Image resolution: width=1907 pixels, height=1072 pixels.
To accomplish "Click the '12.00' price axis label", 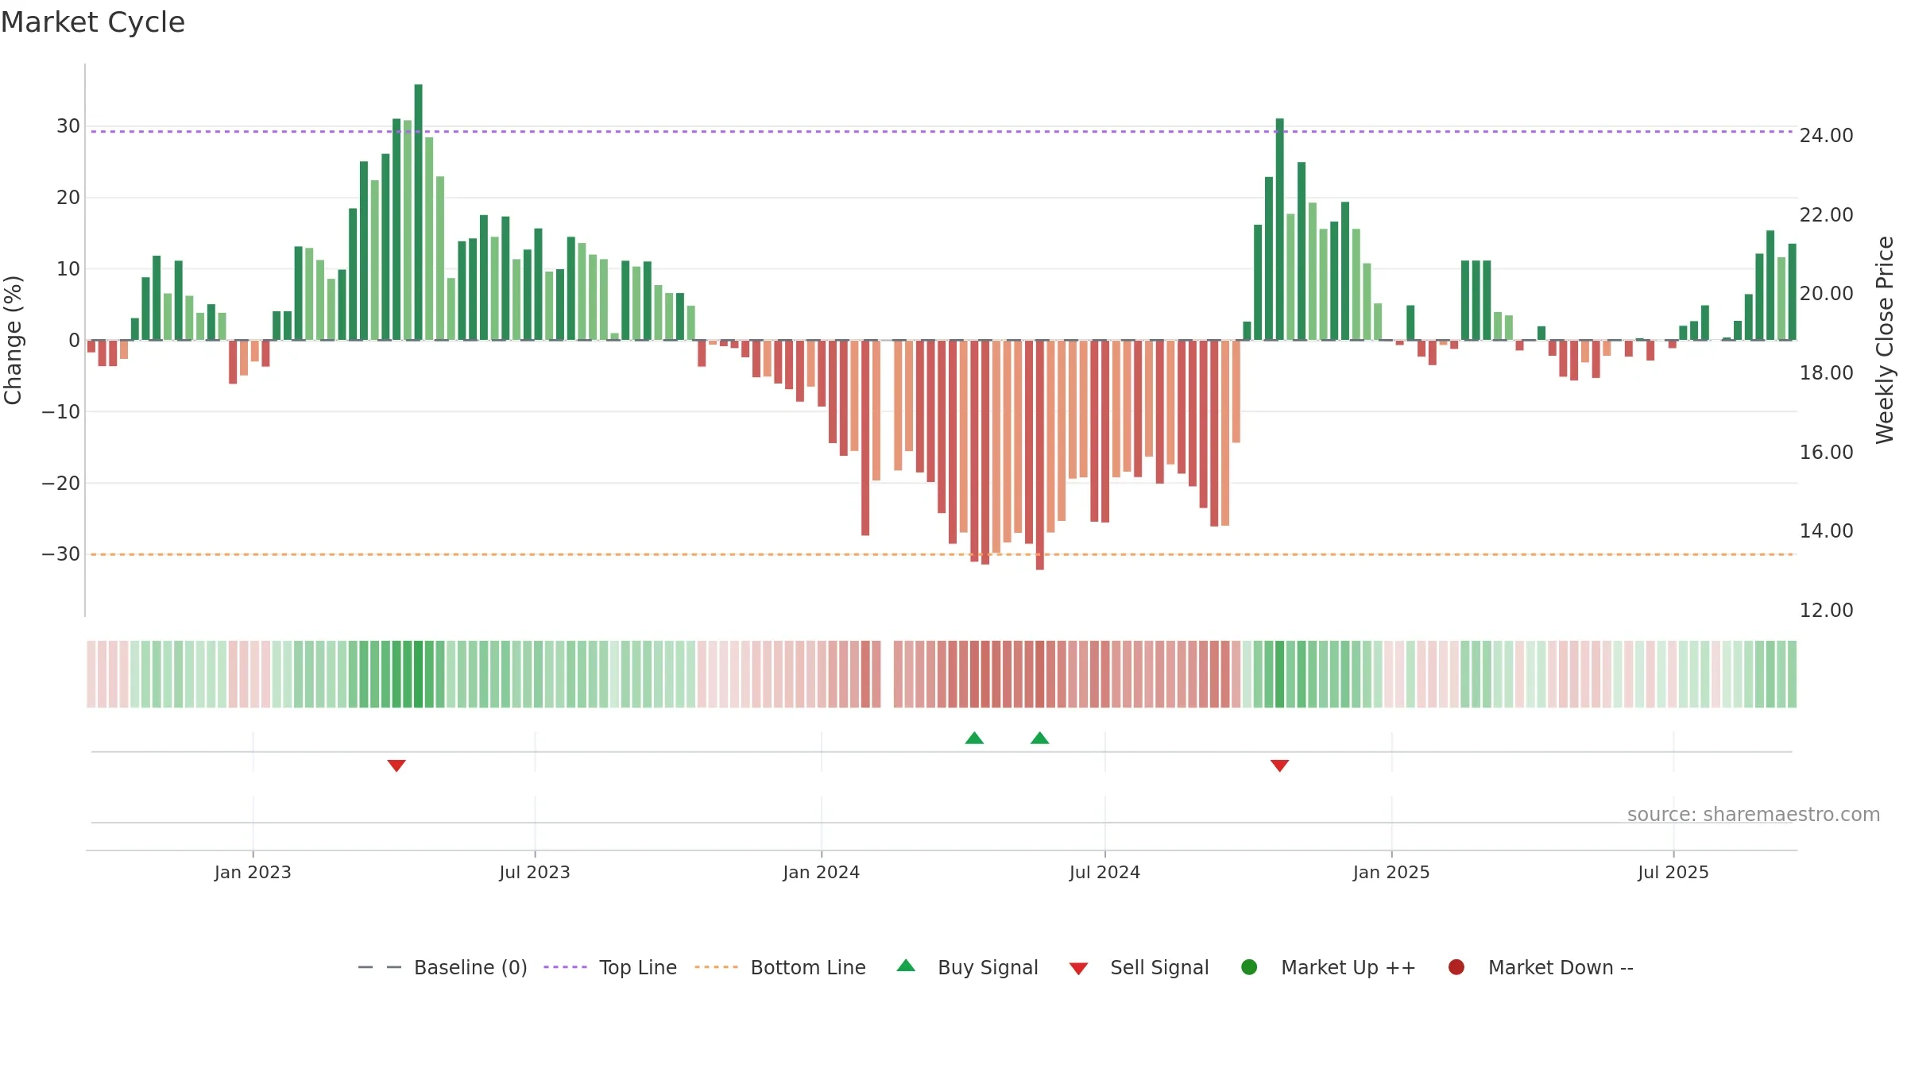I will point(1826,611).
